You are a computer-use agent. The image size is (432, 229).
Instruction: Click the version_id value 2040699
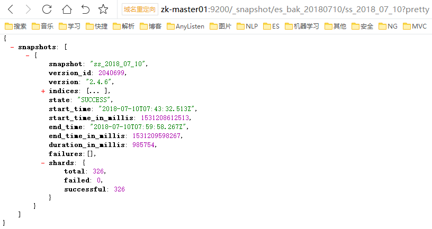coord(111,73)
